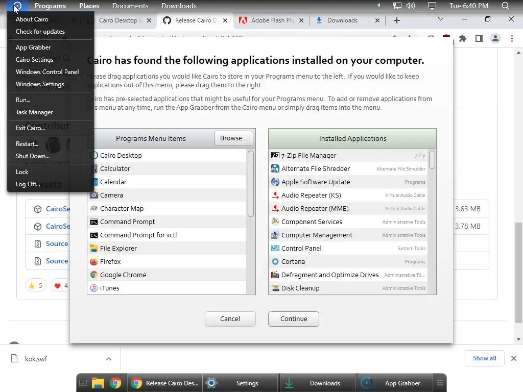523x392 pixels.
Task: Click Show all downloads
Action: coord(484,358)
